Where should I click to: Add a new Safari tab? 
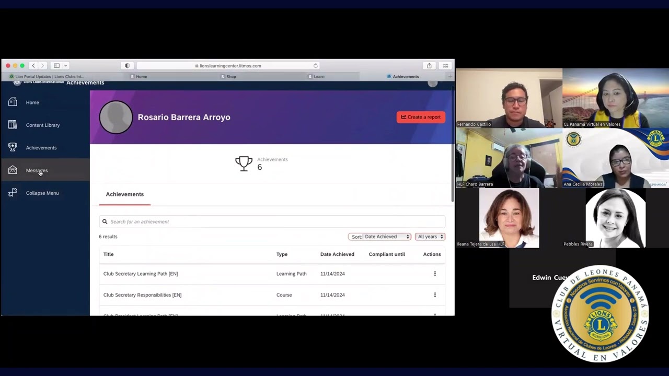coord(449,77)
